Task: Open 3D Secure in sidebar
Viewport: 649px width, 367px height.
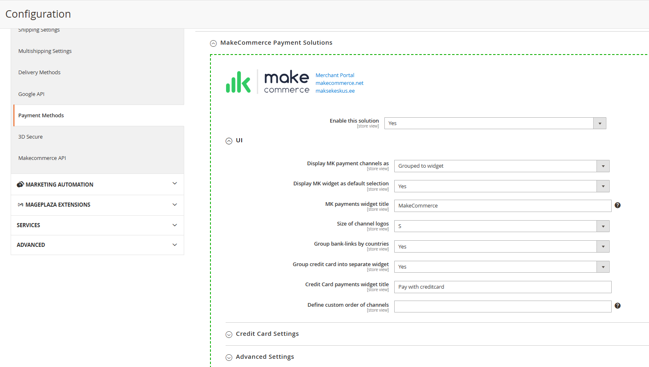Action: (30, 137)
